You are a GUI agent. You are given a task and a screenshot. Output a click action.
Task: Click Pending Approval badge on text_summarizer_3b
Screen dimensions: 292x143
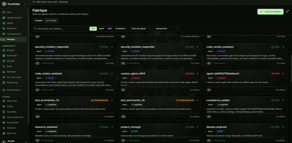(185, 100)
